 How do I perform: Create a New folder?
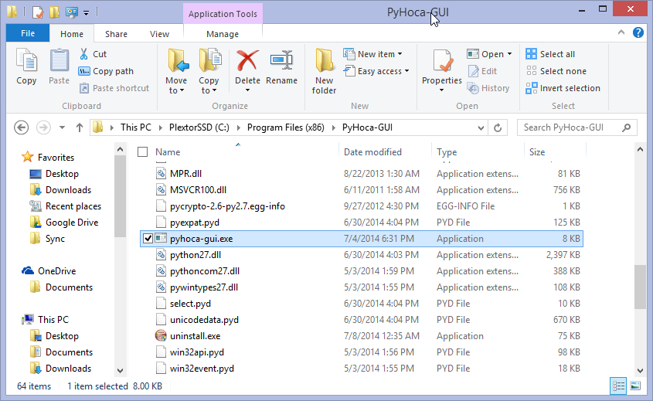[x=324, y=71]
